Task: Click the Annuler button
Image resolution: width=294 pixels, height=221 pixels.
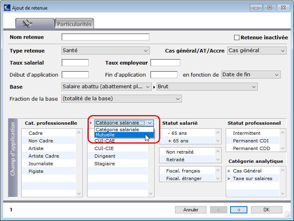Action: (191, 210)
